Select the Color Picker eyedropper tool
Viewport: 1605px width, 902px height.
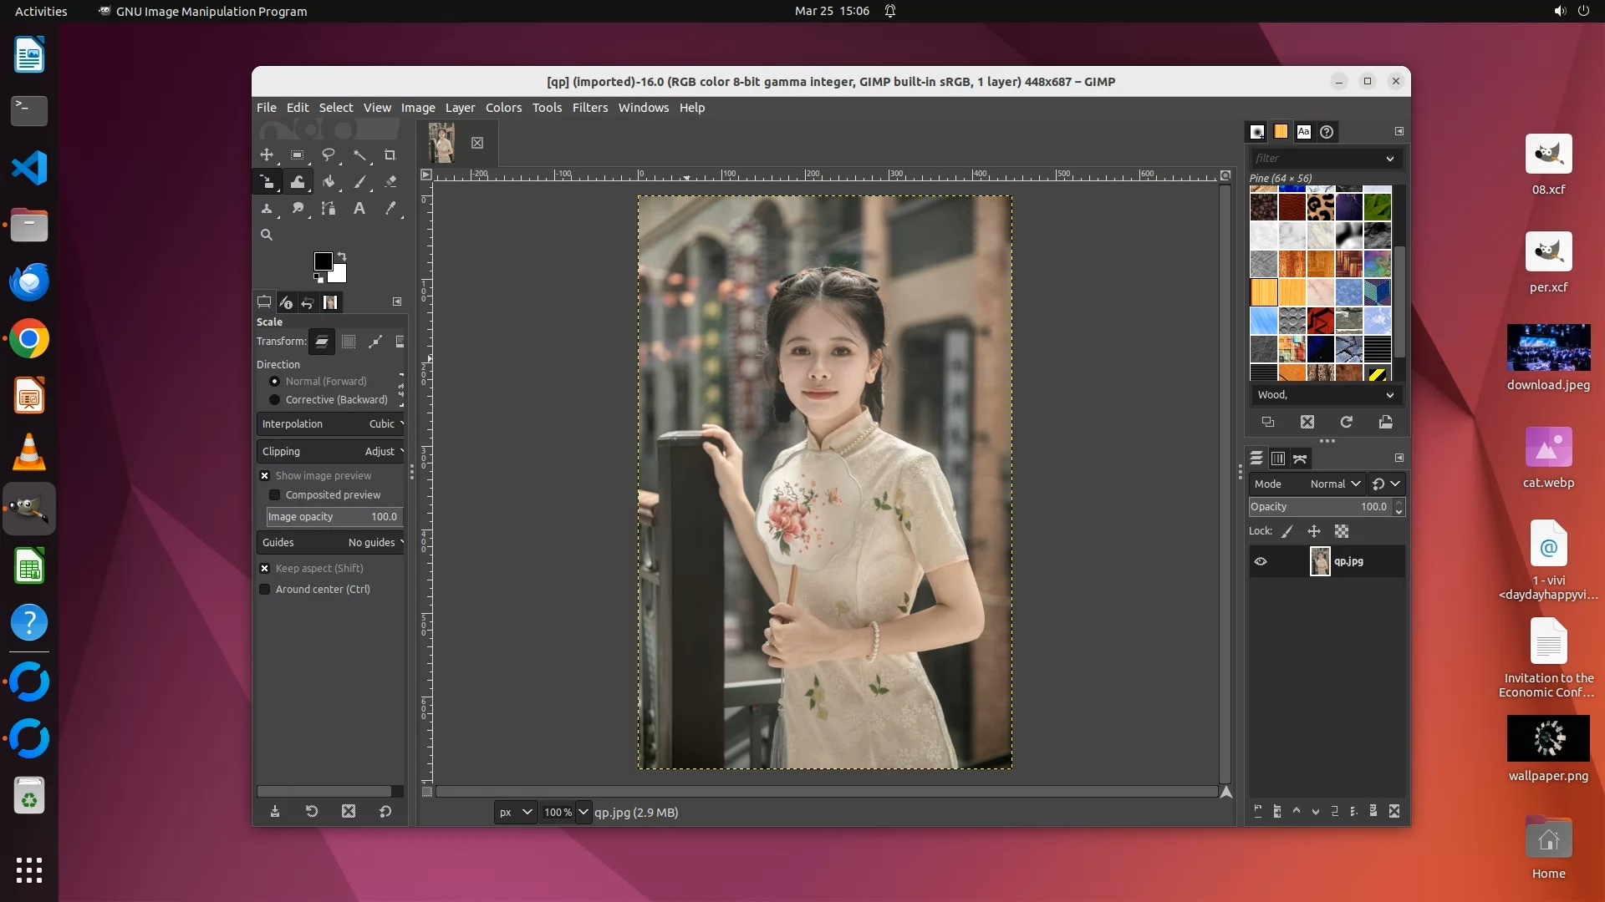(390, 209)
